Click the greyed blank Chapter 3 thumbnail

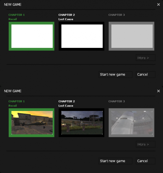point(131,36)
